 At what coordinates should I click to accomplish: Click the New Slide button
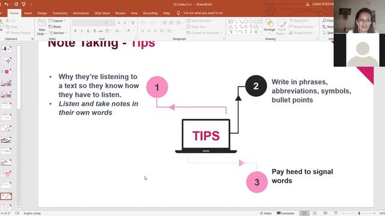(42, 27)
